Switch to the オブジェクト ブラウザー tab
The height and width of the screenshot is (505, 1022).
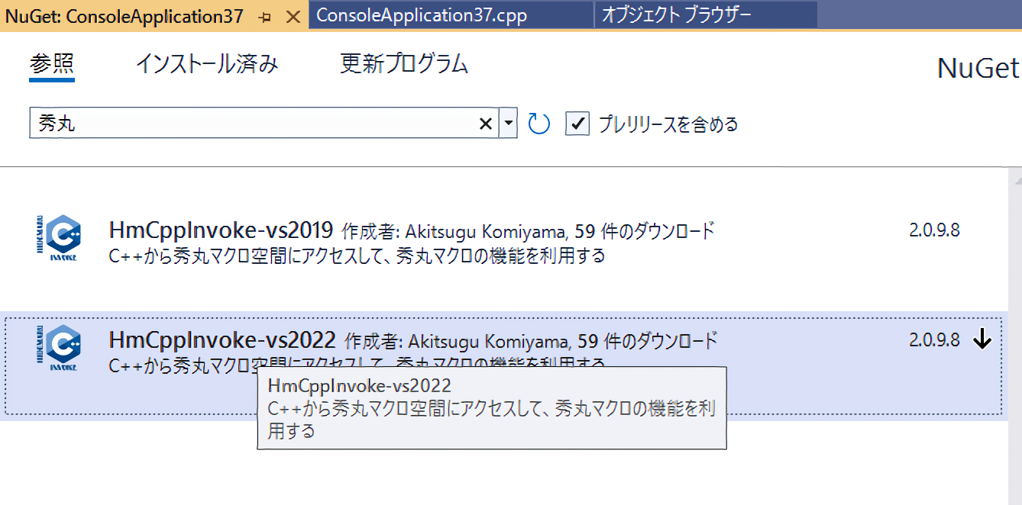(676, 16)
